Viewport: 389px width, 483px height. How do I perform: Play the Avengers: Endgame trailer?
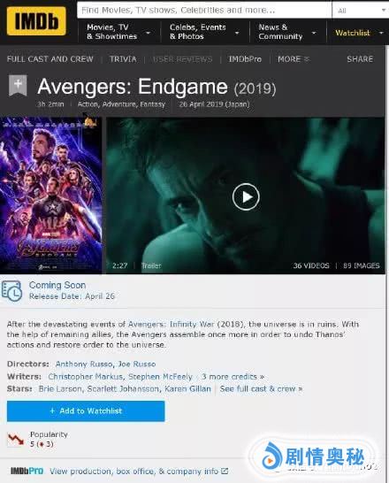coord(246,197)
